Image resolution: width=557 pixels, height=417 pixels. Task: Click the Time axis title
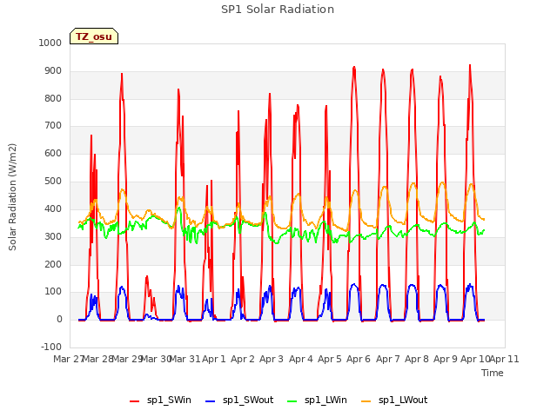(x=493, y=373)
